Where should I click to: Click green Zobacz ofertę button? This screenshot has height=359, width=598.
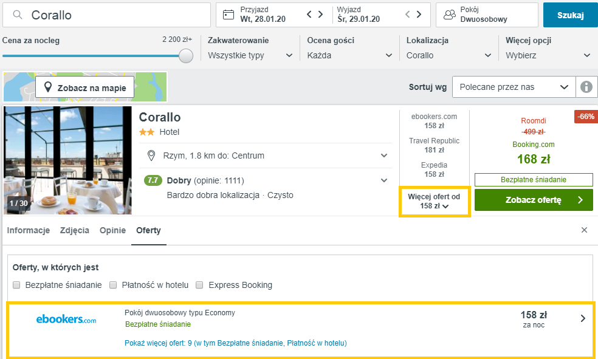click(x=534, y=200)
